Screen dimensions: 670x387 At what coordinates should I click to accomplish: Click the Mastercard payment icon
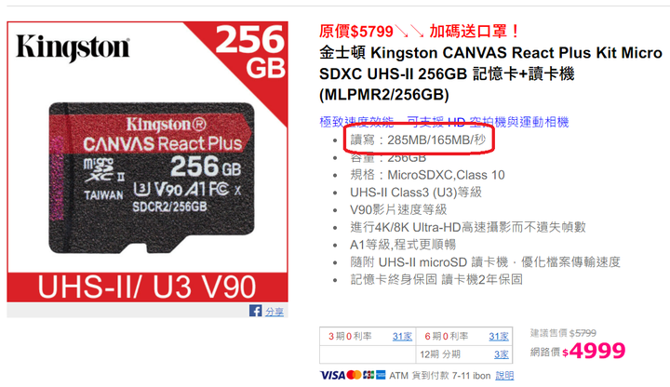[354, 375]
